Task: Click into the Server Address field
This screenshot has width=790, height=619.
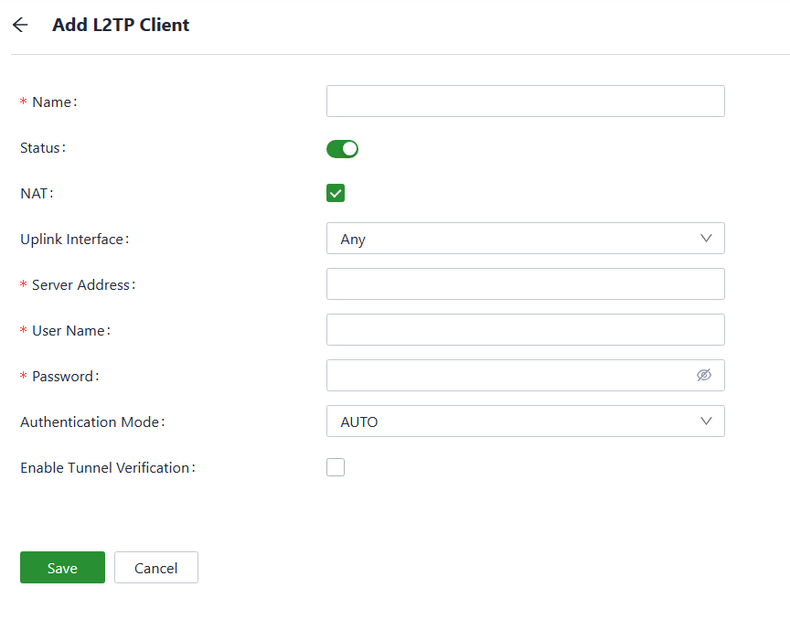Action: (x=525, y=284)
